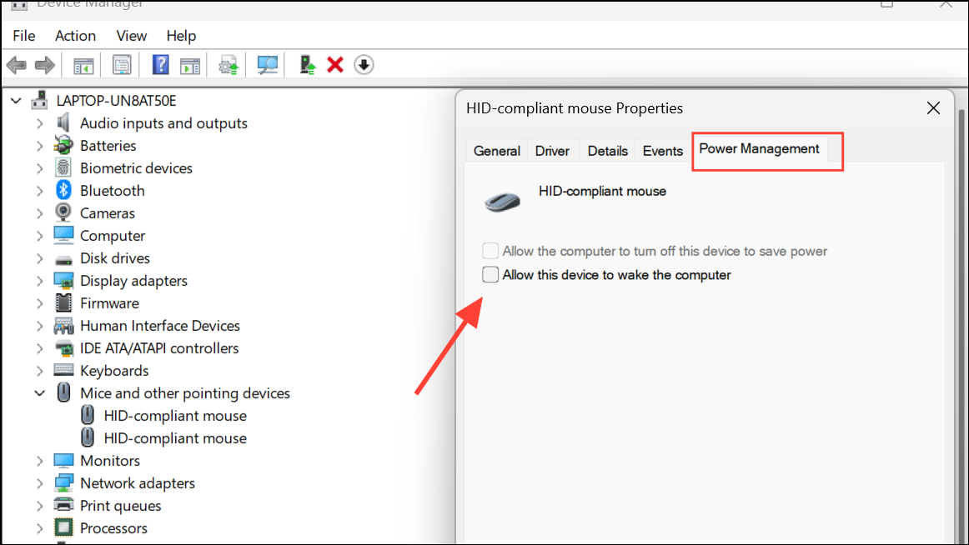Click the Display adapters icon
The width and height of the screenshot is (969, 545).
[x=63, y=281]
